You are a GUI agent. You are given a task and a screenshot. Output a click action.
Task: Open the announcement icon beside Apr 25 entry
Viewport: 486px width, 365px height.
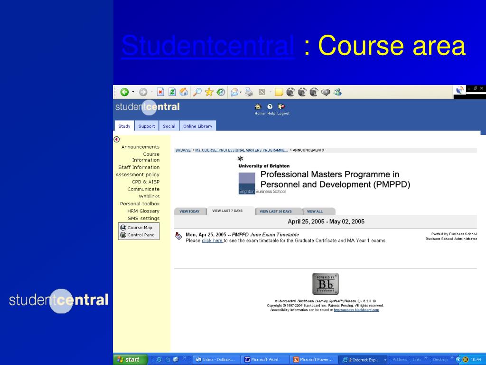pos(178,236)
